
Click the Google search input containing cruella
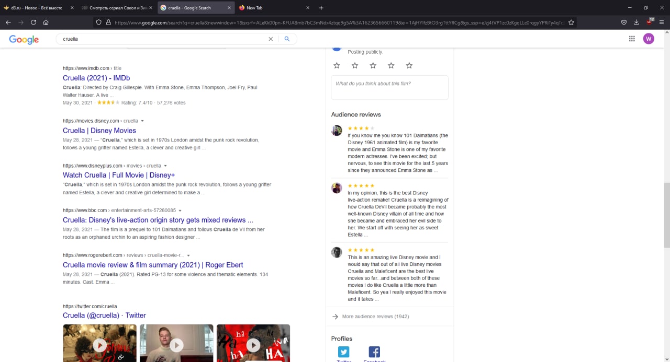tap(162, 39)
